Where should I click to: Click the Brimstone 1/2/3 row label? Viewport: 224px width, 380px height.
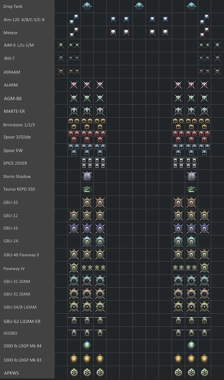(x=19, y=125)
